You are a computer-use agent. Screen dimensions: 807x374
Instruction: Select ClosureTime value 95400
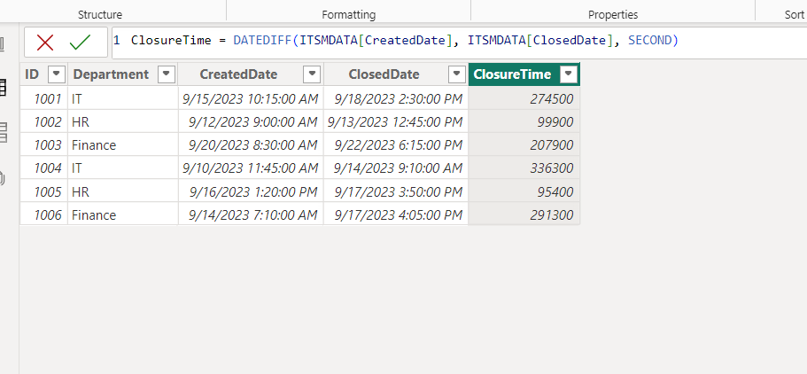524,191
